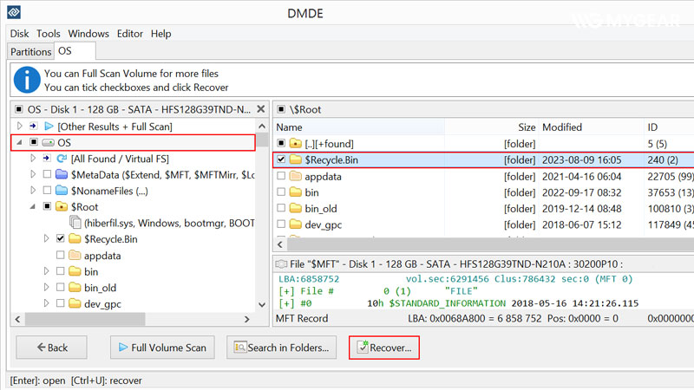Uncheck $Recycle.Bin in the file list
This screenshot has width=694, height=390.
pos(281,159)
